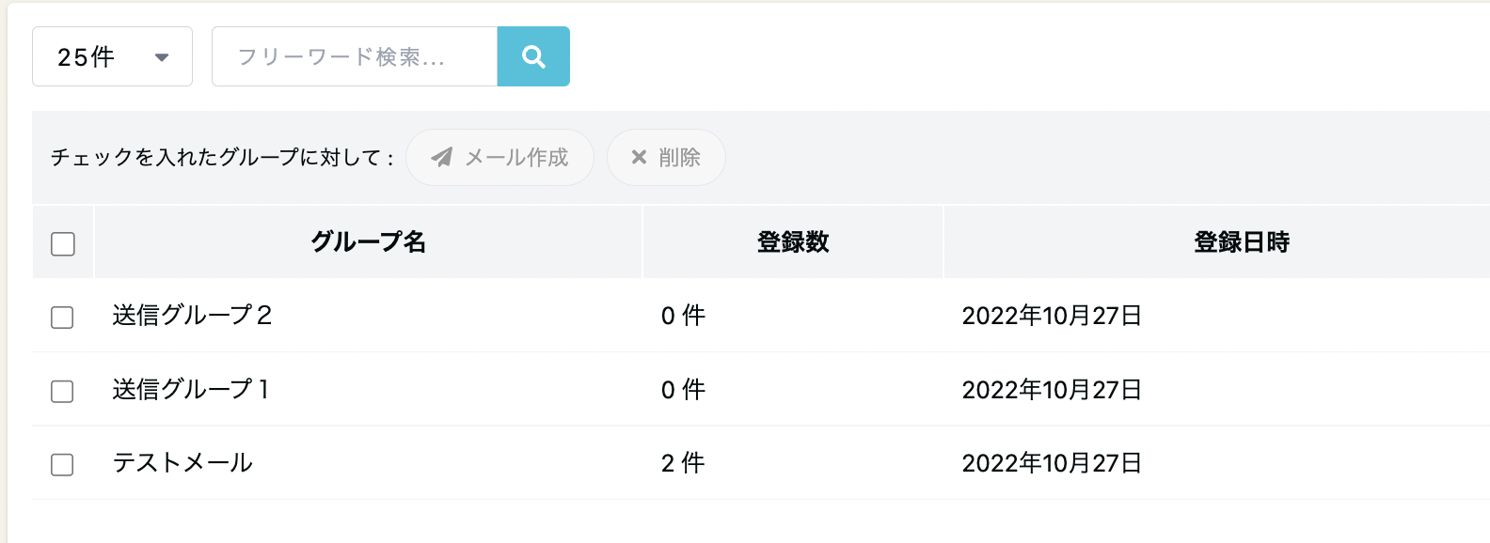
Task: Sort by the 登録日時 column header
Action: pos(1242,242)
